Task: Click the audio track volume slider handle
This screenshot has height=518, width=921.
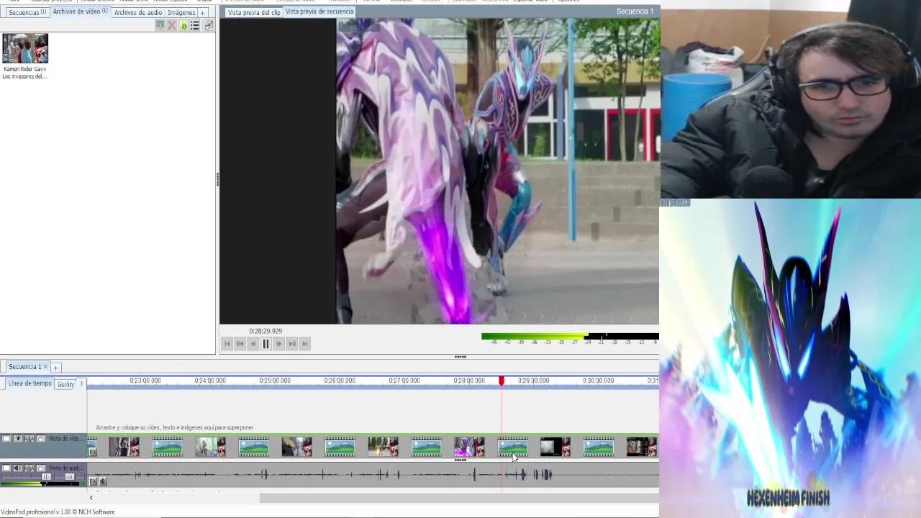Action: pos(46,477)
